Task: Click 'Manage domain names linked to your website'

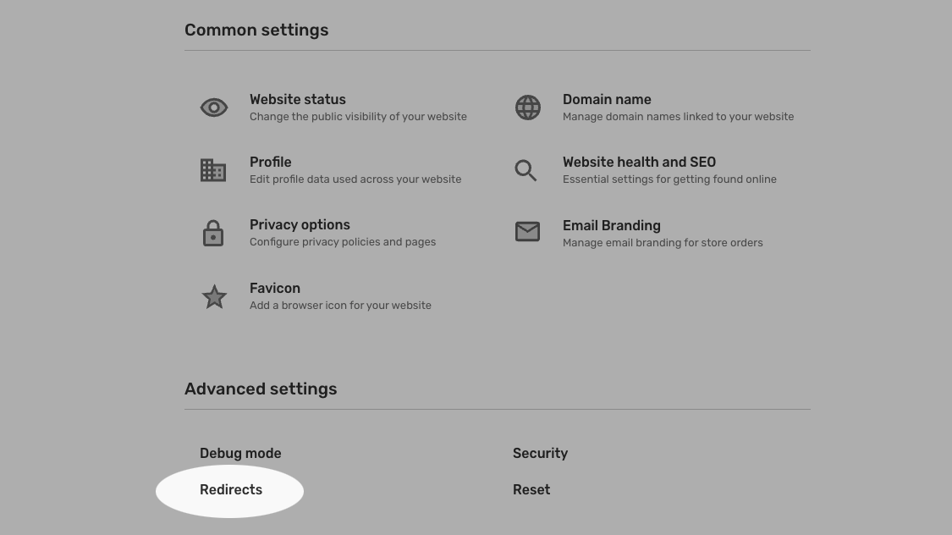Action: [678, 117]
